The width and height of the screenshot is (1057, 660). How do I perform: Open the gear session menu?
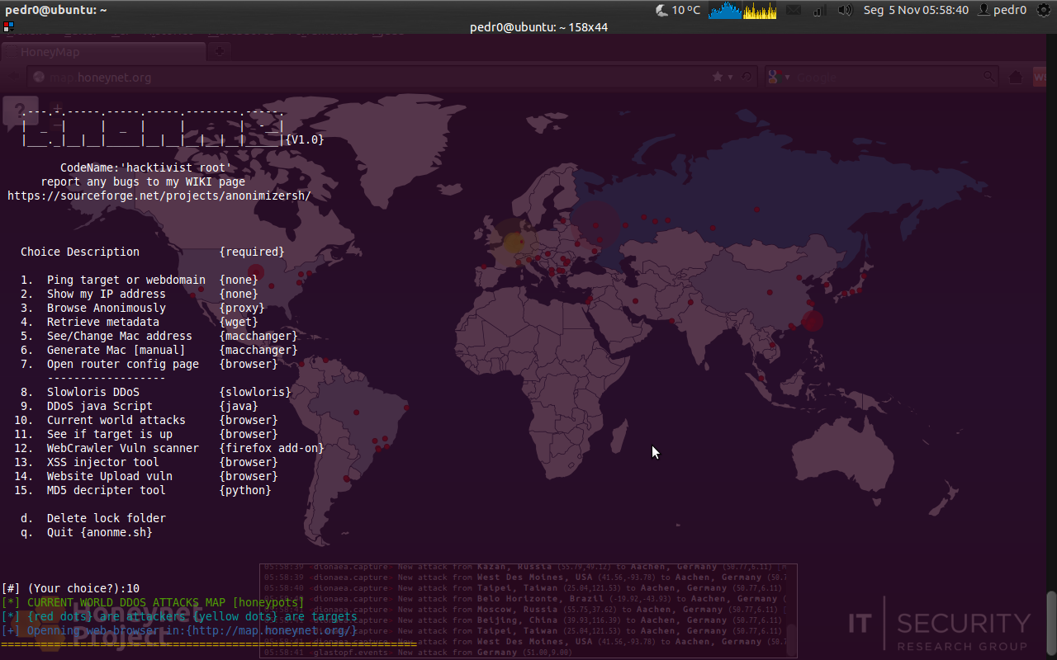point(1044,10)
